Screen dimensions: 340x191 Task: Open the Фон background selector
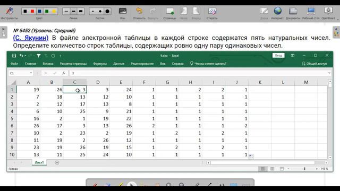[123, 11]
